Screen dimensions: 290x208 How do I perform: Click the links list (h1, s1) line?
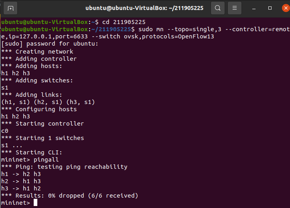coord(48,102)
